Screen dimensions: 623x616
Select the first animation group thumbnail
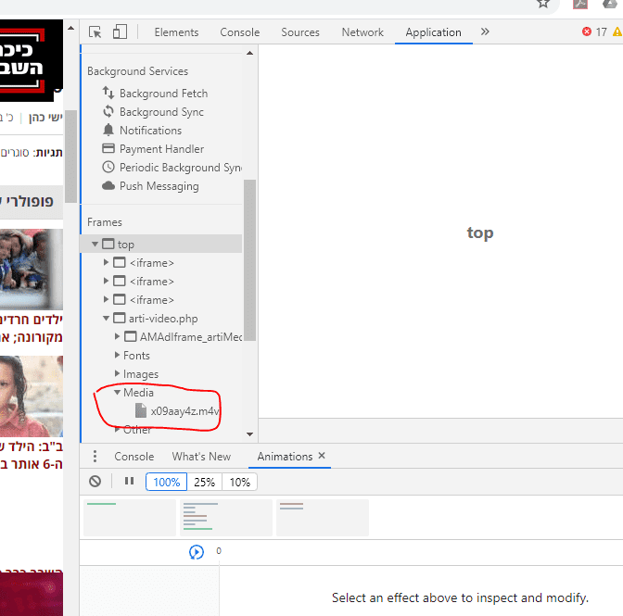(x=130, y=518)
